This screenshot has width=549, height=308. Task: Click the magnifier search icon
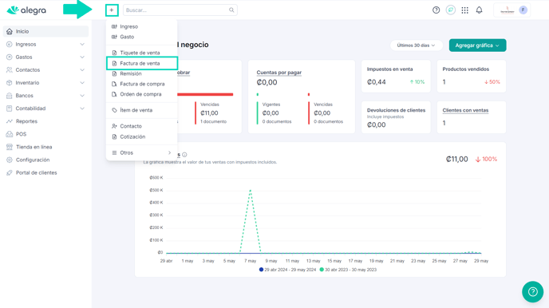(x=231, y=10)
